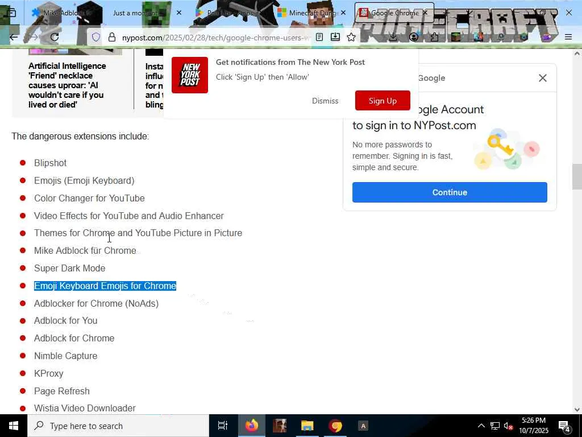The height and width of the screenshot is (437, 582).
Task: Open the Windows notification center
Action: 564,426
